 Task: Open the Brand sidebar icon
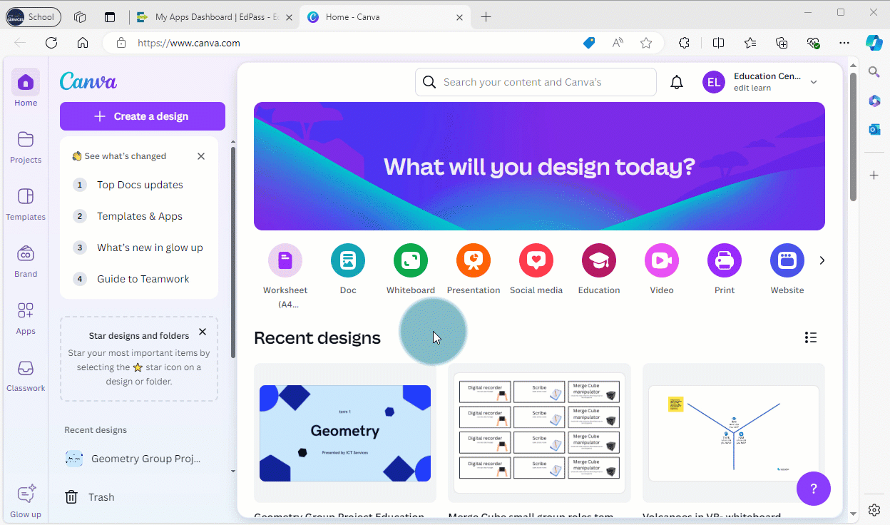click(x=26, y=253)
